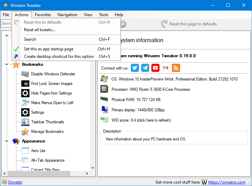Click the Make Menus Open to Left icon
Screen dimensions: 252x186
coord(25,103)
